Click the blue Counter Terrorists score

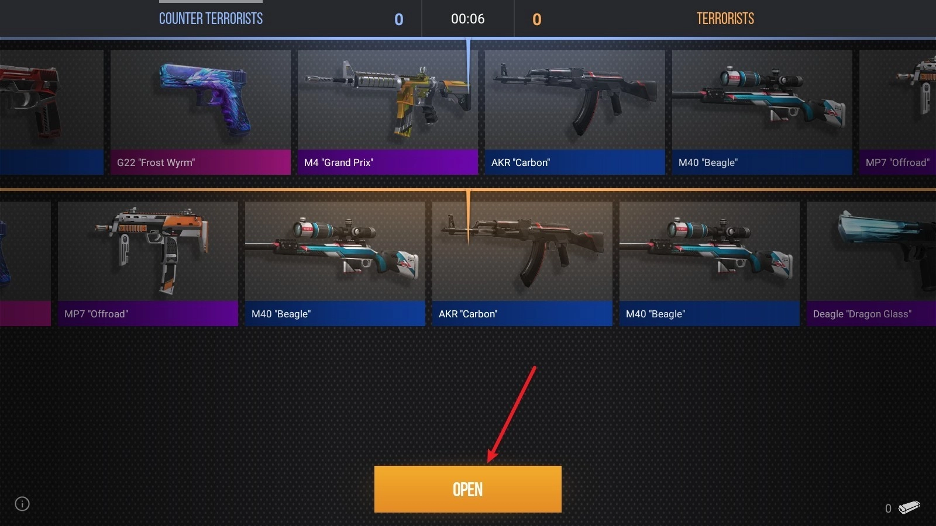tap(399, 19)
